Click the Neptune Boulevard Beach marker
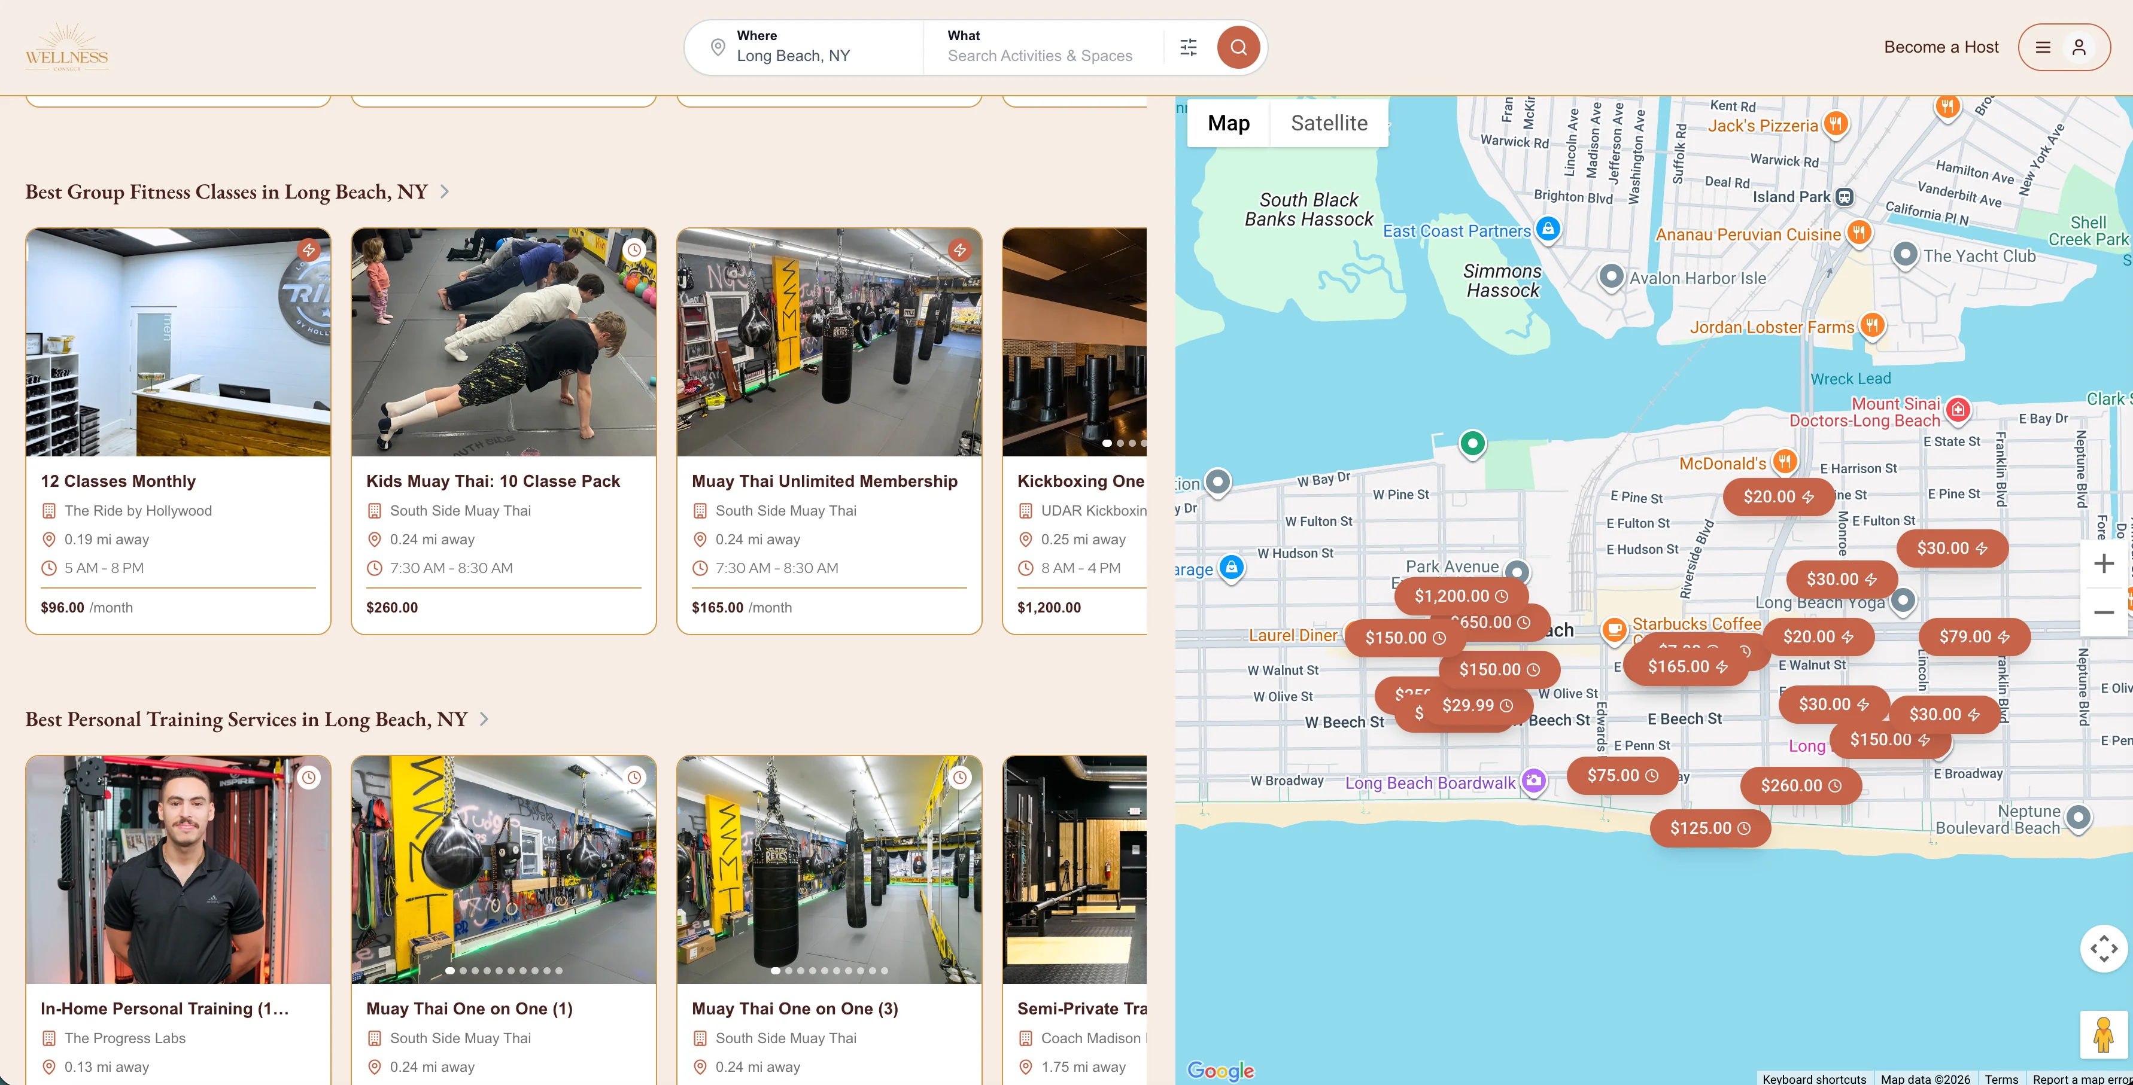Viewport: 2133px width, 1085px height. tap(2079, 818)
